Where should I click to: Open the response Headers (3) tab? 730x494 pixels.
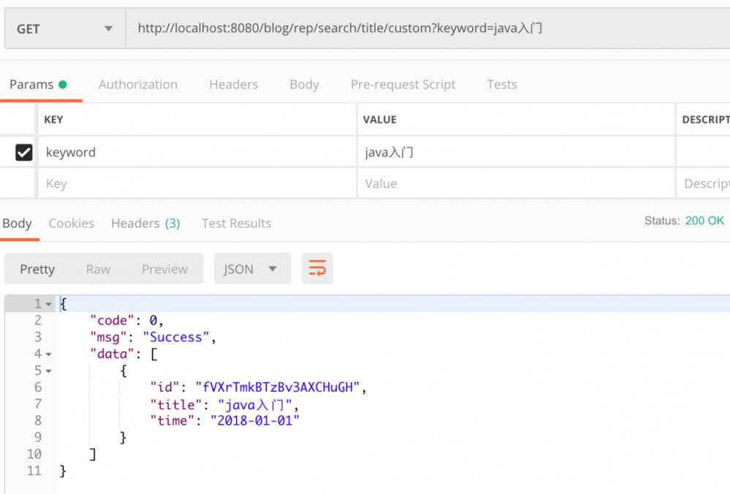[145, 223]
